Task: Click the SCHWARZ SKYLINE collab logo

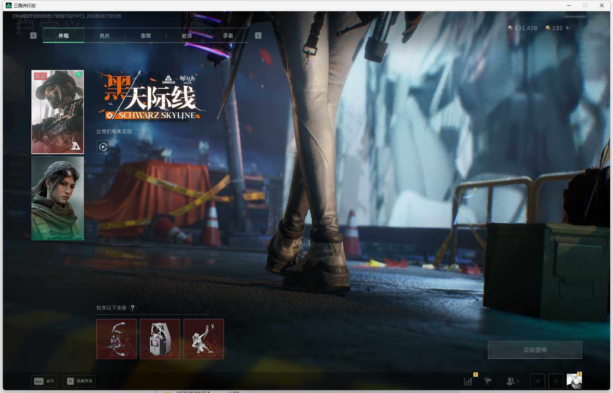Action: (x=151, y=96)
